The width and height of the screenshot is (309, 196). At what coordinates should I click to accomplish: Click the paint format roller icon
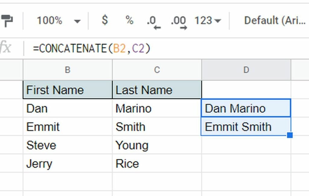(x=7, y=21)
